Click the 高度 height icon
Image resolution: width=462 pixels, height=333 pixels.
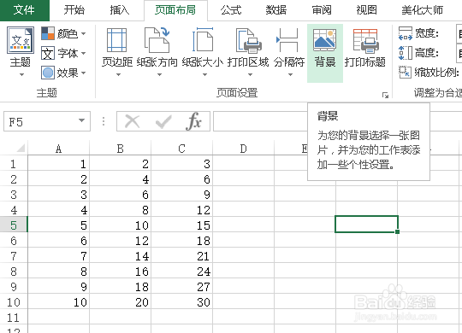coord(406,53)
